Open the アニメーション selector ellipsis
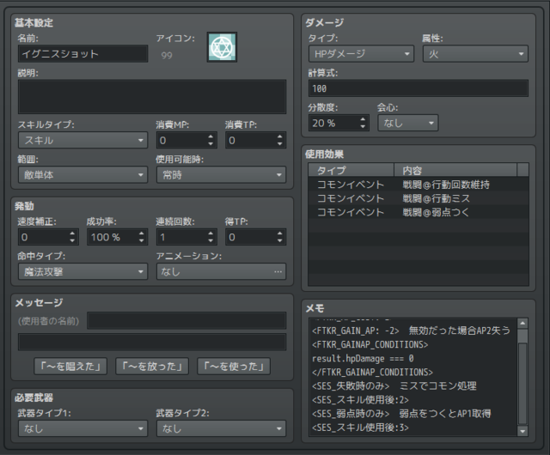550x455 pixels. click(x=278, y=271)
